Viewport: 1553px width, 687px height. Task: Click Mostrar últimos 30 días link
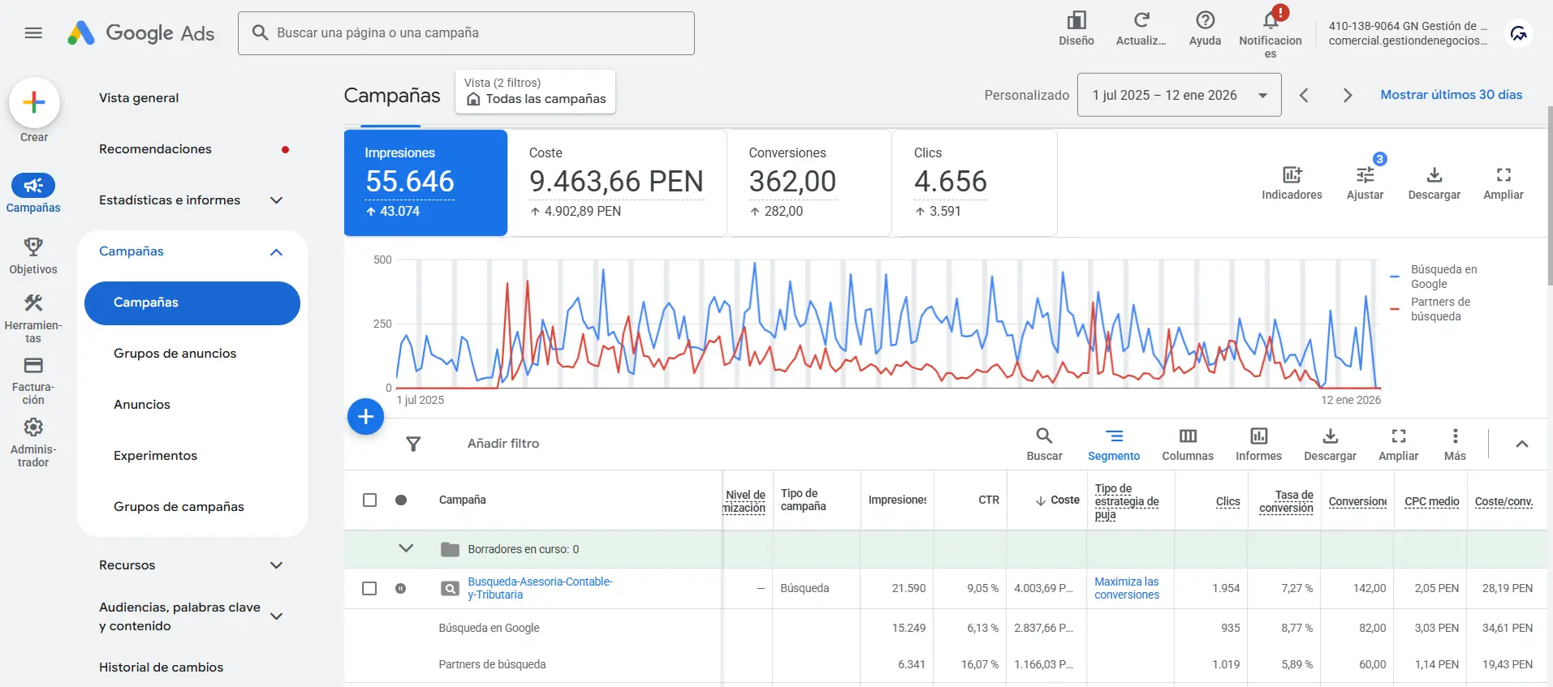coord(1451,95)
